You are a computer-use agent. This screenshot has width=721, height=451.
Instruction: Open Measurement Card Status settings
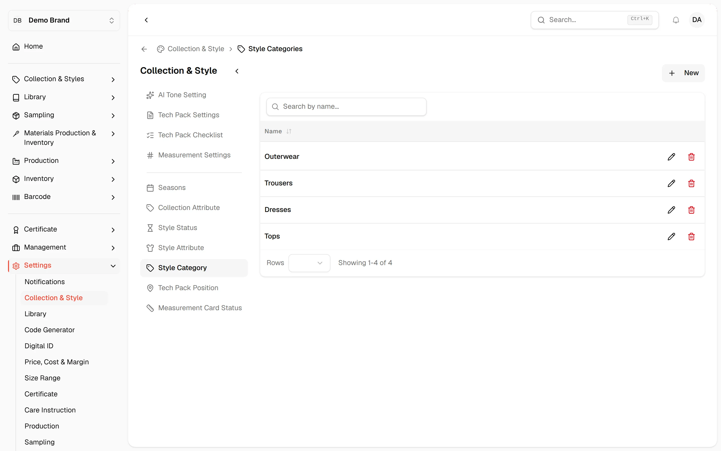[x=194, y=308]
